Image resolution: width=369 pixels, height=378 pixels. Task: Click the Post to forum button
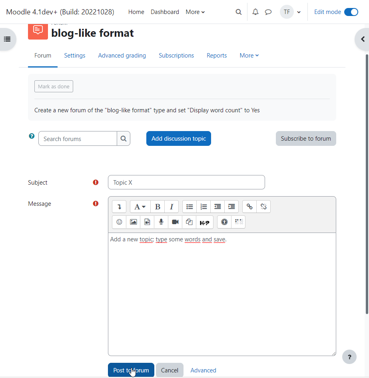tap(131, 370)
